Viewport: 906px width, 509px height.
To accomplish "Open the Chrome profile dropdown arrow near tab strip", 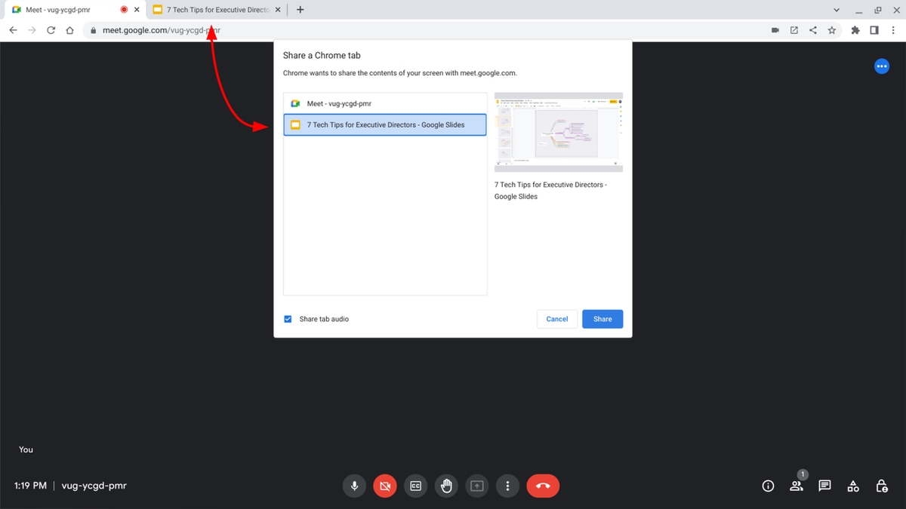I will pos(835,10).
